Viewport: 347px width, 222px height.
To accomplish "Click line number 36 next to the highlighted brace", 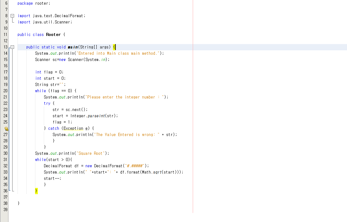I will 5,191.
